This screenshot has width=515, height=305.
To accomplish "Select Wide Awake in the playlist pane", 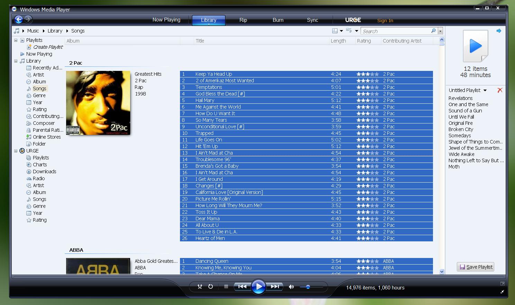I will [461, 154].
